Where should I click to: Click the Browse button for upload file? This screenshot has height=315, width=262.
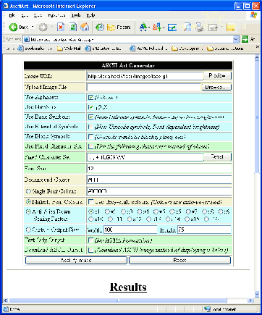point(216,87)
